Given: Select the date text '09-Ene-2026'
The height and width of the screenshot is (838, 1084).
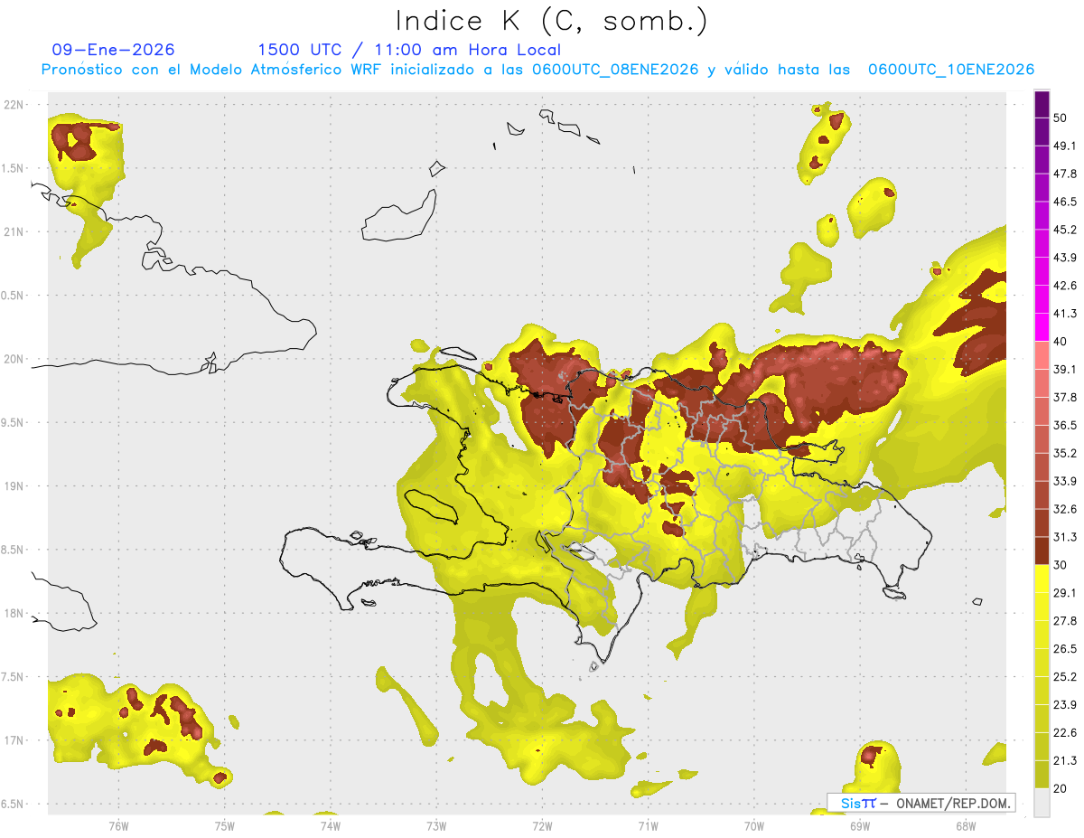Looking at the screenshot, I should (114, 50).
